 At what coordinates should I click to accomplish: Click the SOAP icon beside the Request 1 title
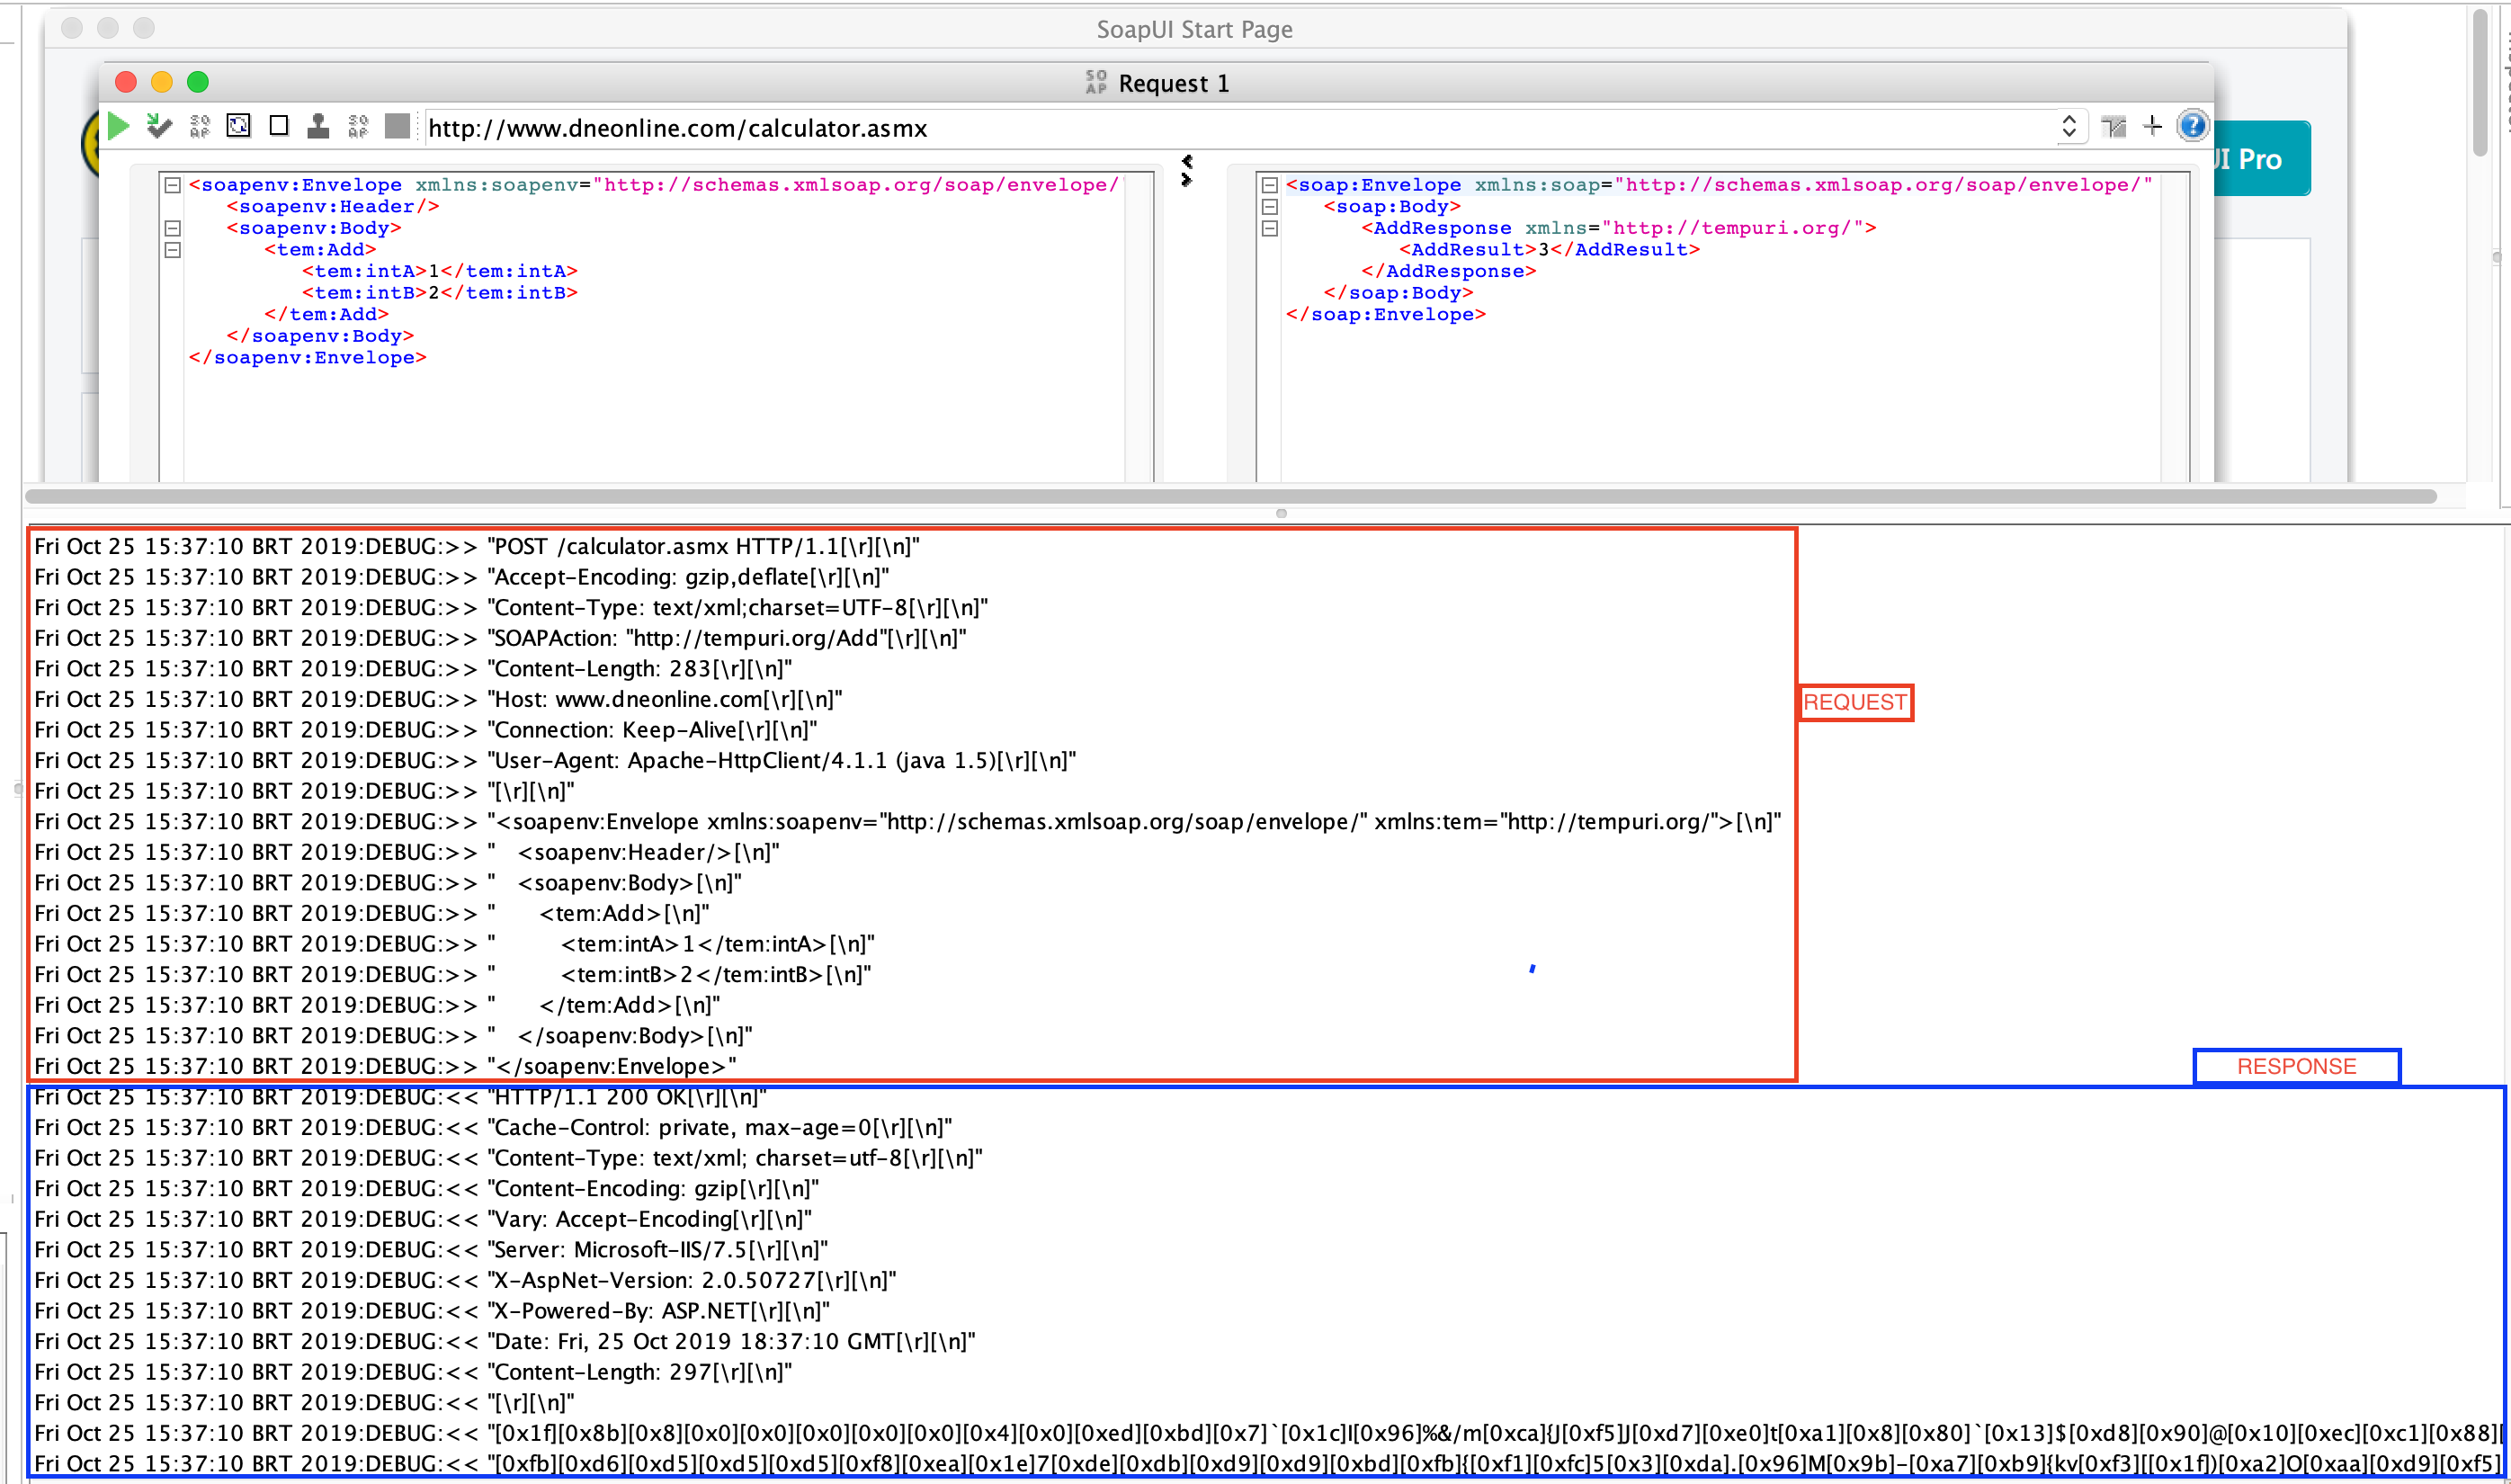(1096, 83)
